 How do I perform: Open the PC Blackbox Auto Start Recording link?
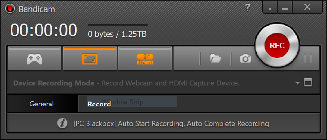point(171,124)
